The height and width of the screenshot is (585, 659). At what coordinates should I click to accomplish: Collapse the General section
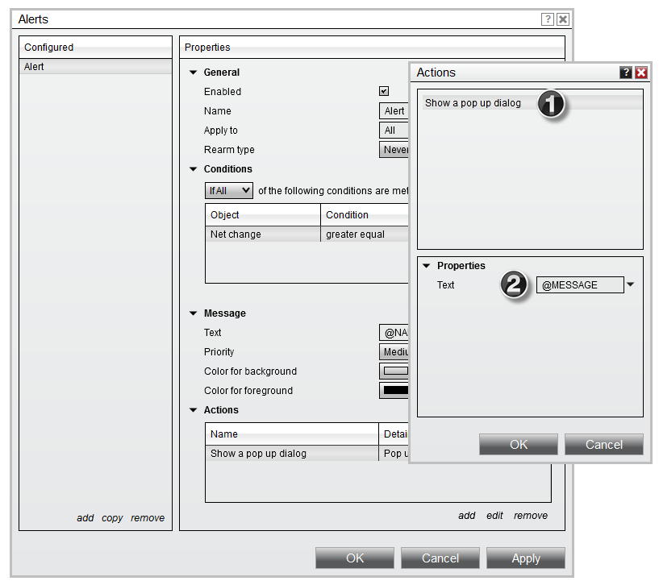pos(193,73)
